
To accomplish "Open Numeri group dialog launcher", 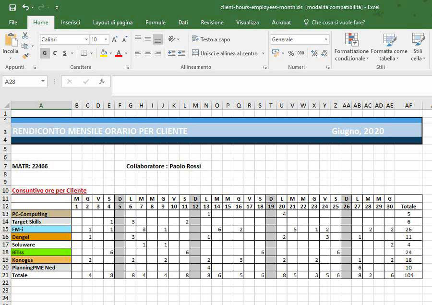I will 328,67.
